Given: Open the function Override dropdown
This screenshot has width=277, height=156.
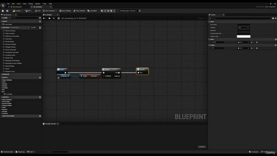Looking at the screenshot, I should pyautogui.click(x=34, y=28).
